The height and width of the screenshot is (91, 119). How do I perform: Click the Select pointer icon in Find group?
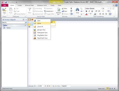point(81,14)
